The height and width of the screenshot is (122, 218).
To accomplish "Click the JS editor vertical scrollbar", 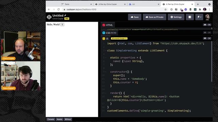I will point(212,62).
